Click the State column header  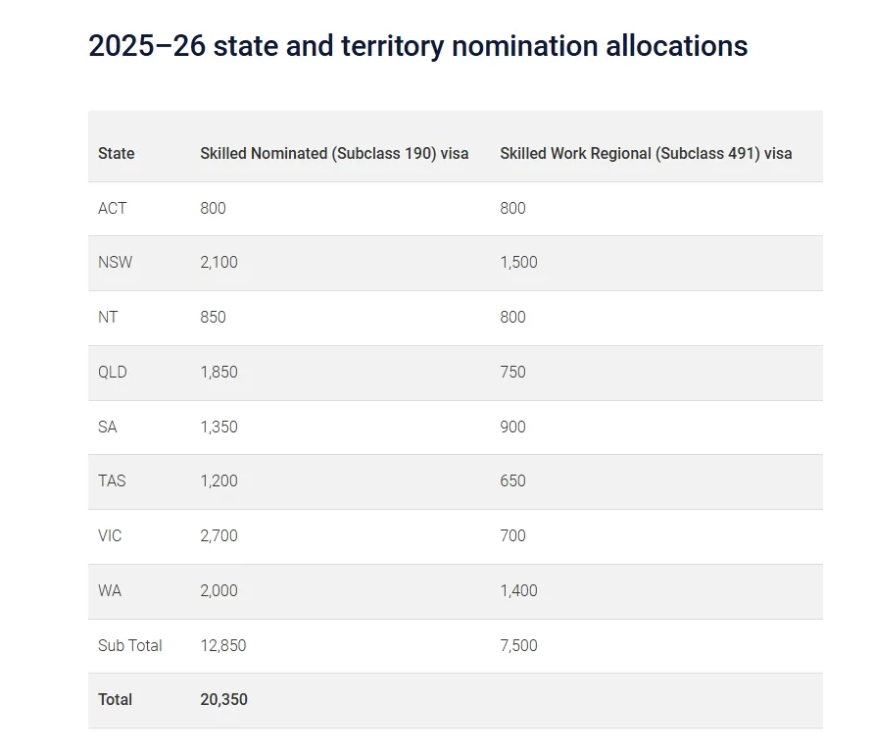(x=117, y=154)
